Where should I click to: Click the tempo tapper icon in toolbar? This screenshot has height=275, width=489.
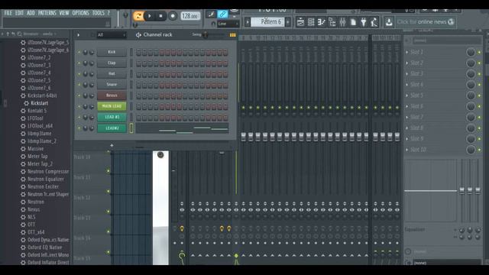374,22
